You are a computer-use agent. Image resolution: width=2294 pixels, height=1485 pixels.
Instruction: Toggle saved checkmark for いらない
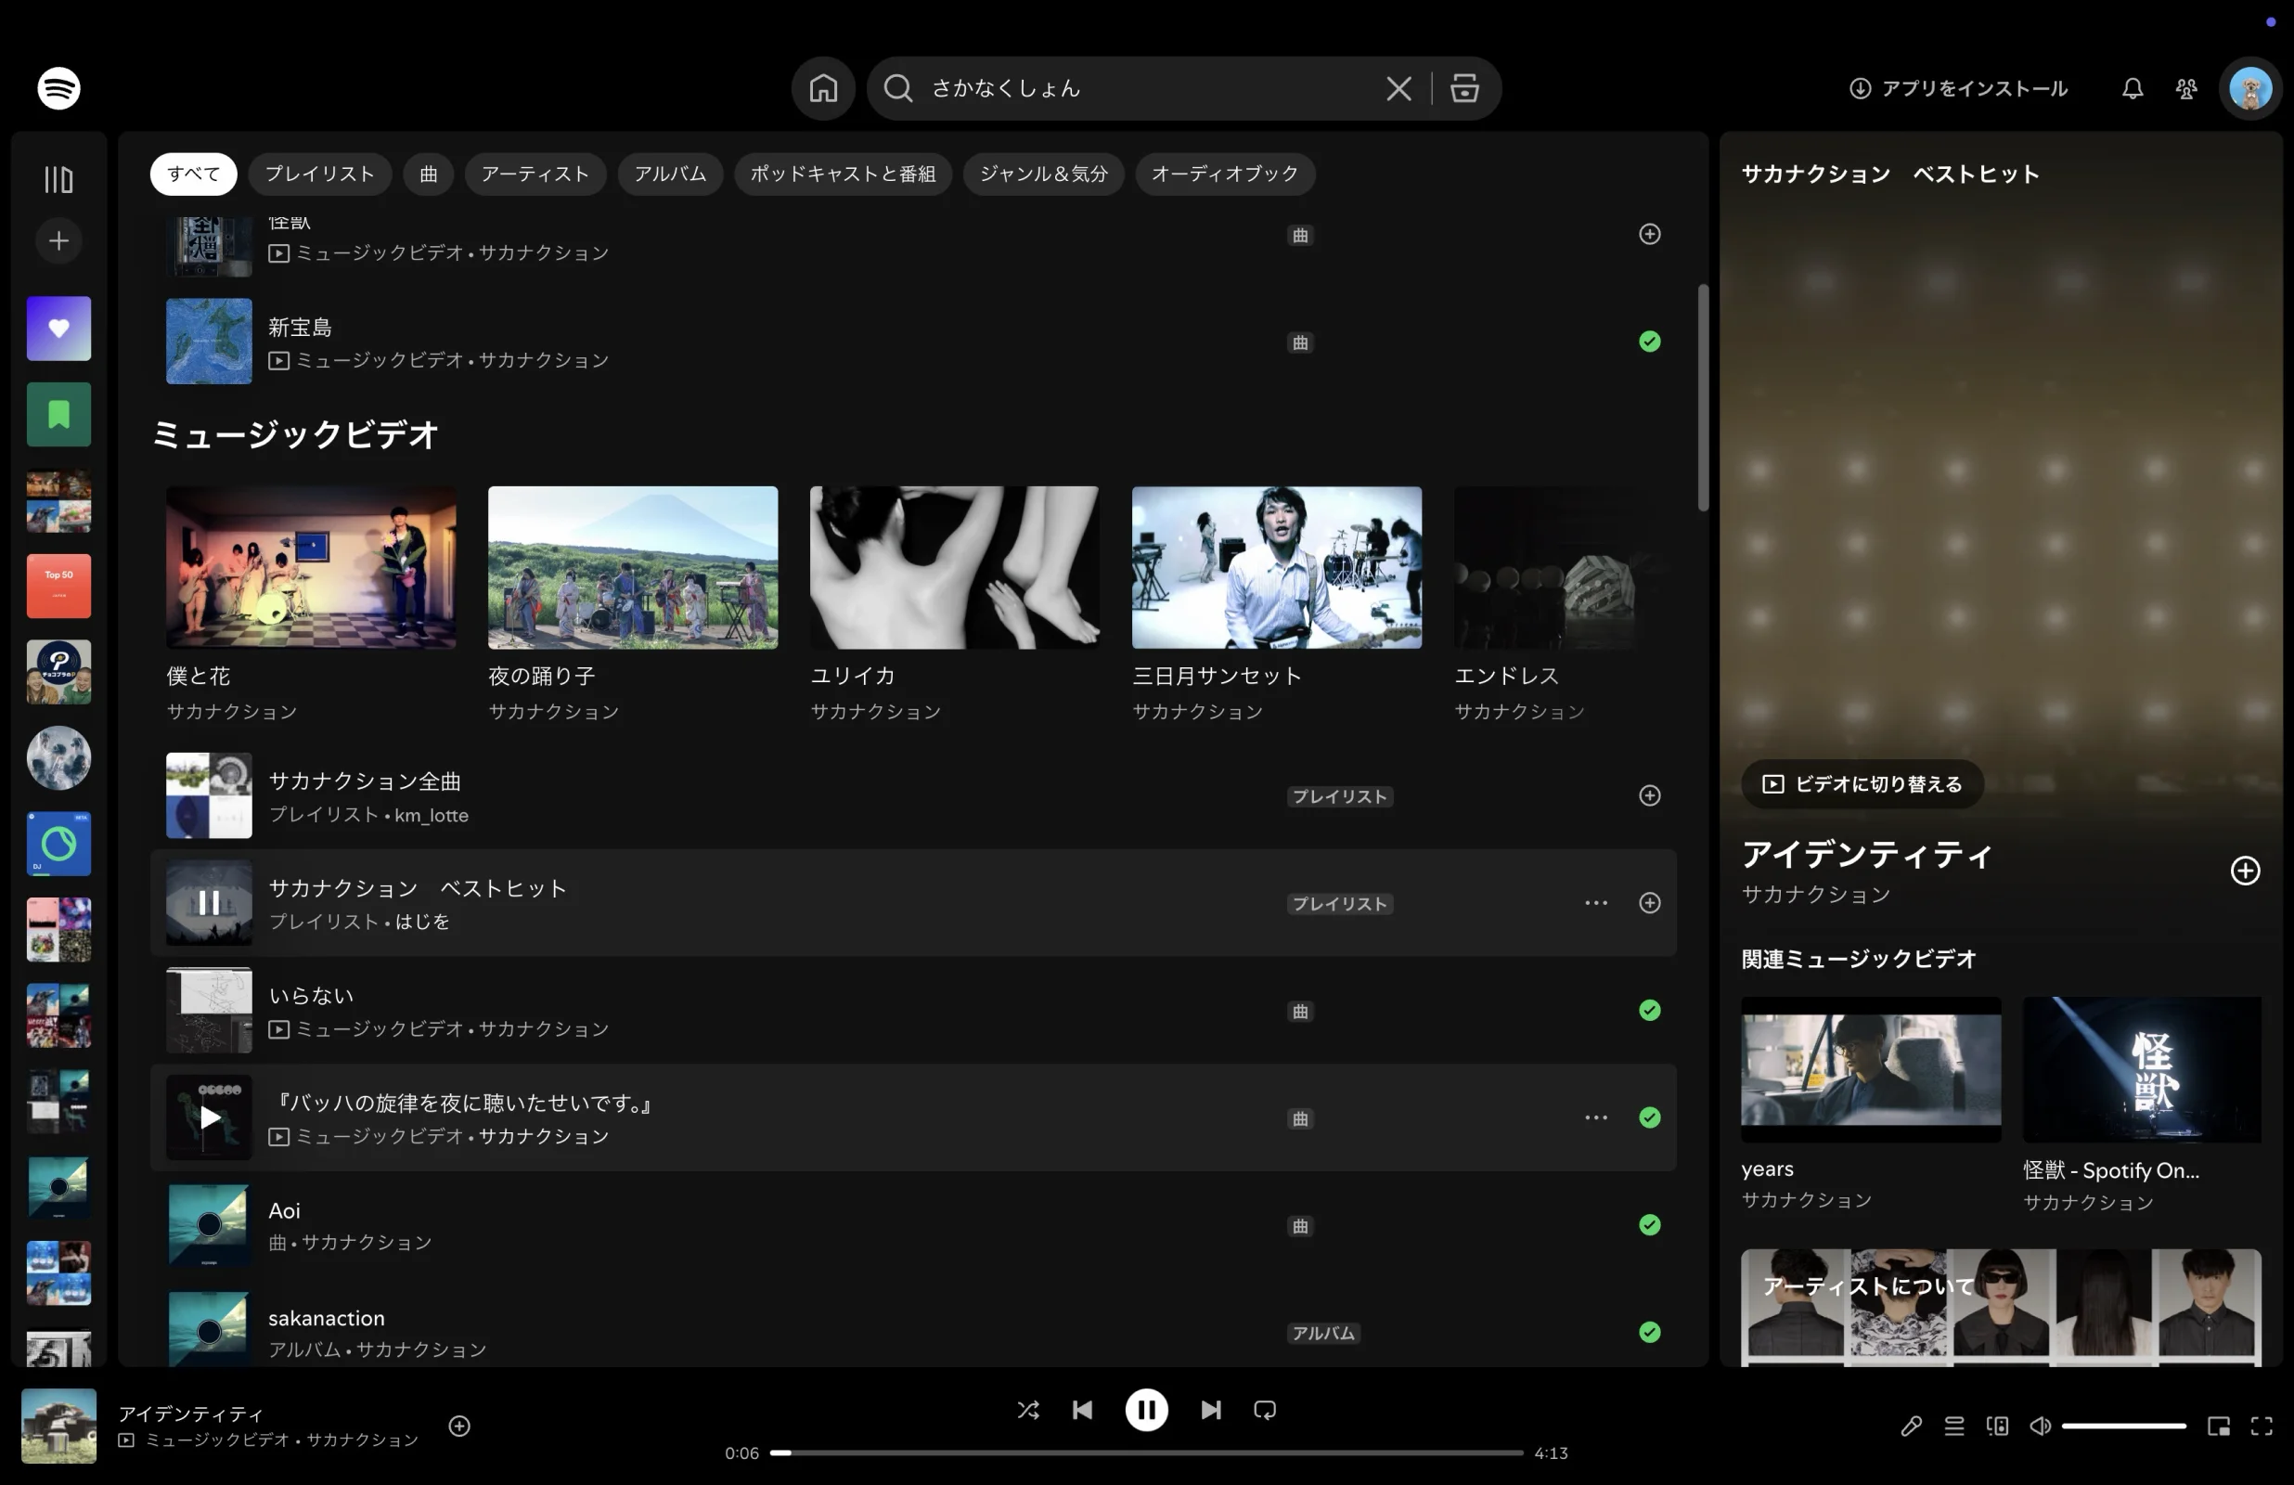[x=1649, y=1010]
